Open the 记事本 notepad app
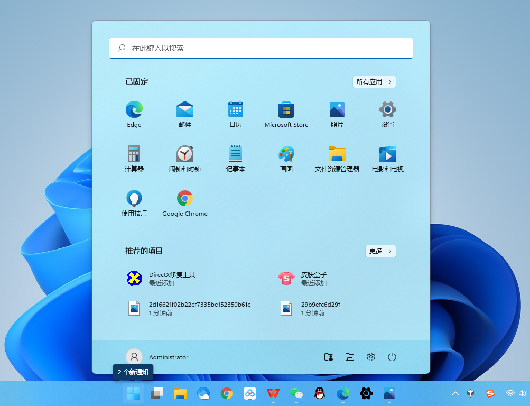Viewport: 530px width, 406px height. point(236,159)
